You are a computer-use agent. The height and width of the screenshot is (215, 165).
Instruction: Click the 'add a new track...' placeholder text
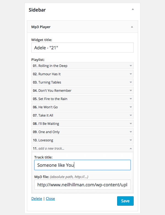(x=51, y=149)
